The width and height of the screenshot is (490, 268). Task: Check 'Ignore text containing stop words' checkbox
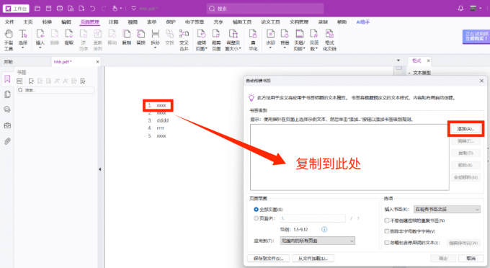(387, 242)
